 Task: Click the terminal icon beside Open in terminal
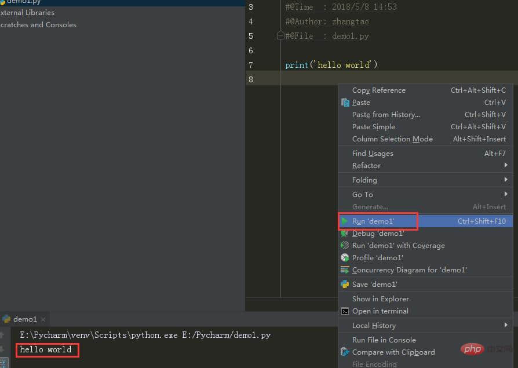point(345,311)
